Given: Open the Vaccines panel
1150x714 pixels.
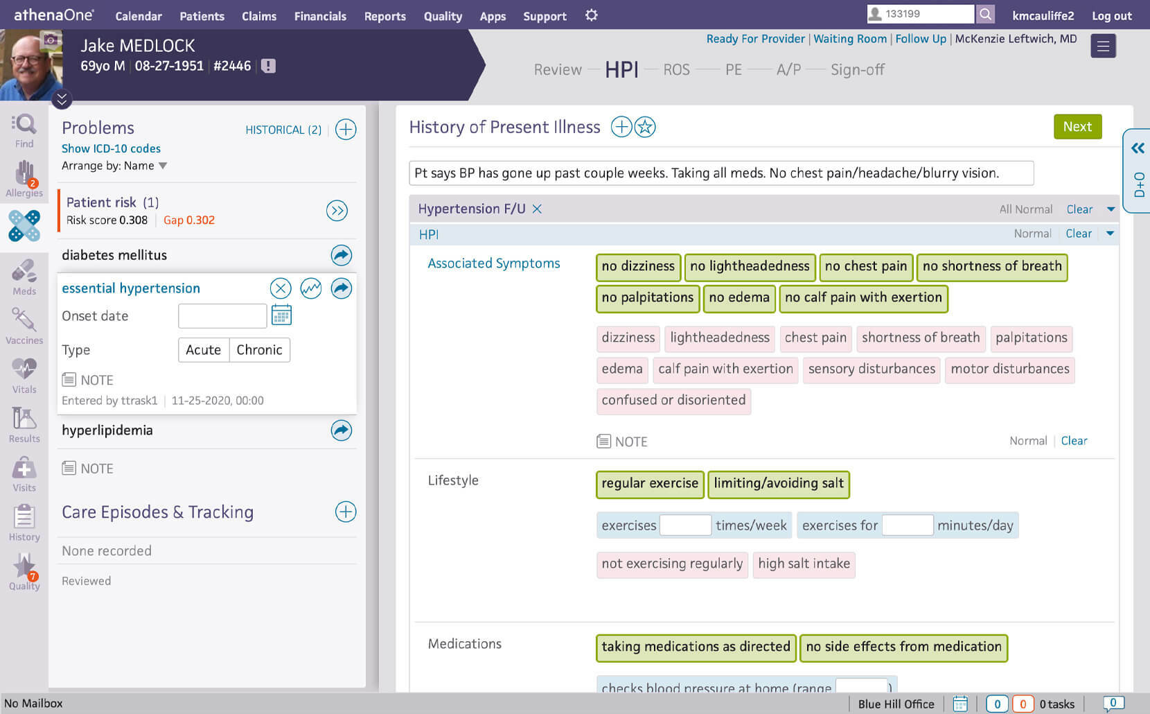Looking at the screenshot, I should (x=24, y=324).
